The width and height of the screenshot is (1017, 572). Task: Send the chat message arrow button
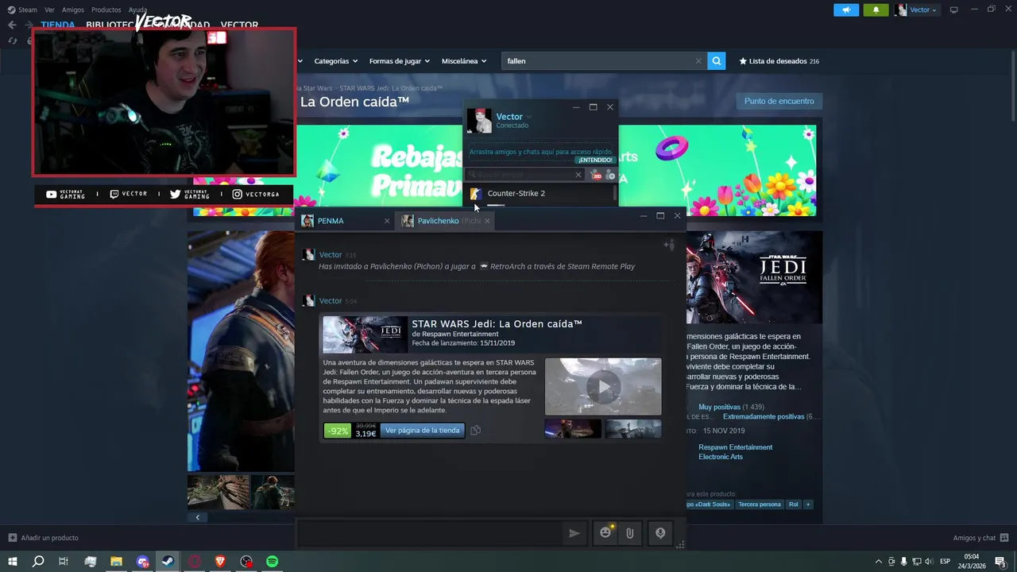(574, 533)
